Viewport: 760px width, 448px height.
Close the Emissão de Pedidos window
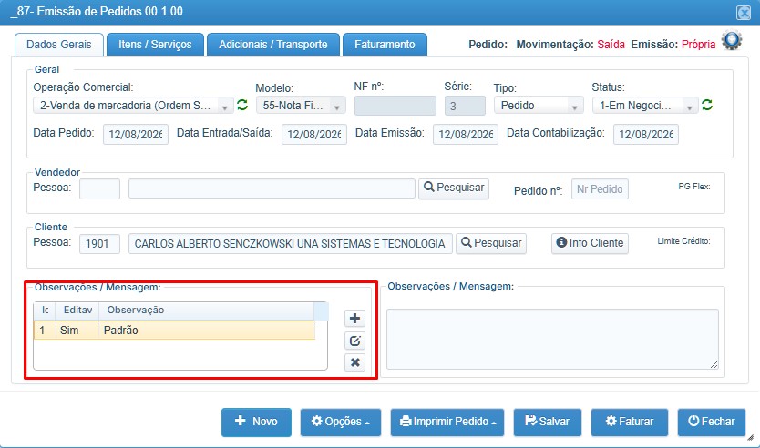tap(743, 12)
